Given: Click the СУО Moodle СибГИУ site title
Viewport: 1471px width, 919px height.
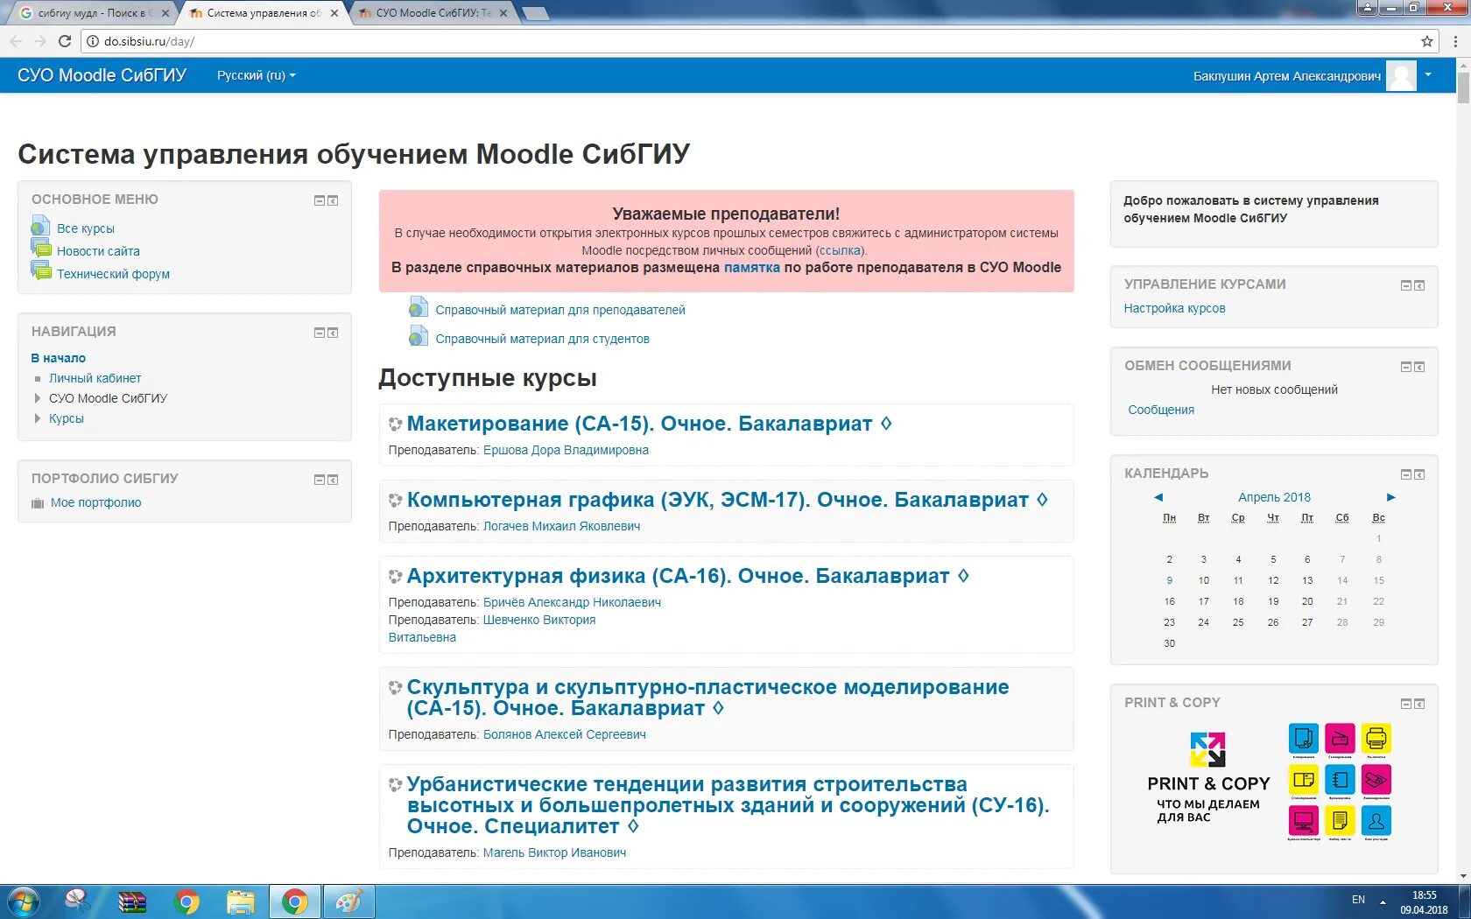Looking at the screenshot, I should click(x=102, y=75).
